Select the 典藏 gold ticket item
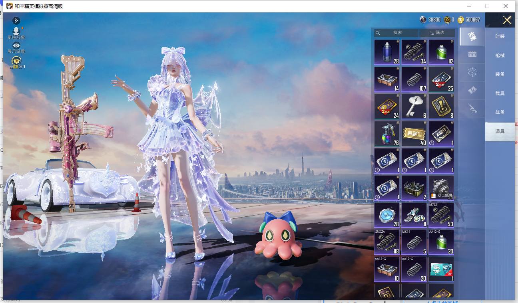Viewport: 518px width, 303px height. 414,134
